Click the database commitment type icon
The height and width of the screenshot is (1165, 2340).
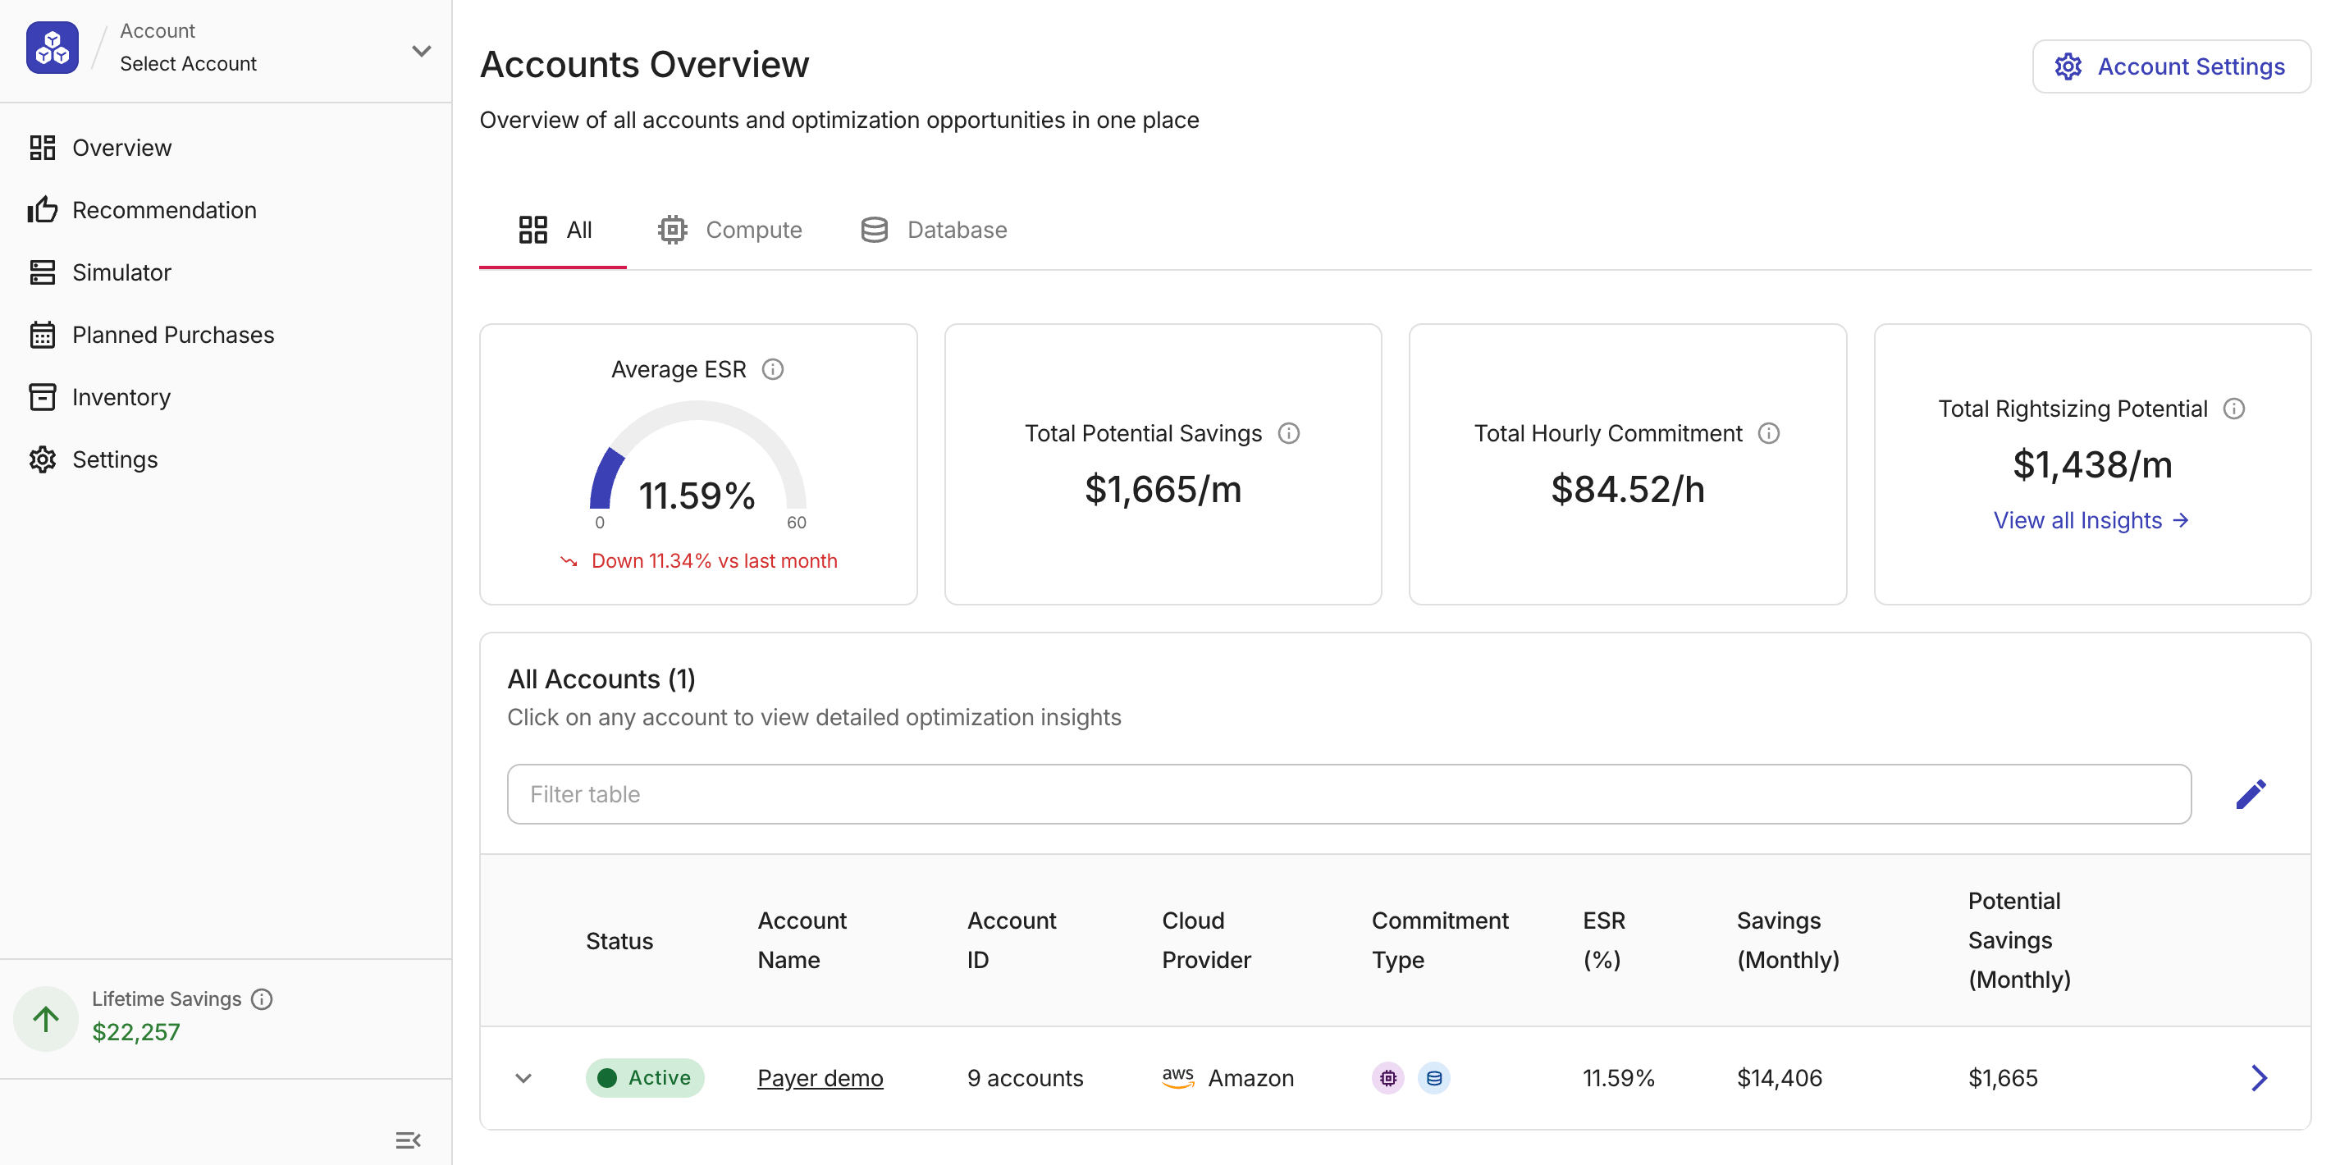[1433, 1078]
